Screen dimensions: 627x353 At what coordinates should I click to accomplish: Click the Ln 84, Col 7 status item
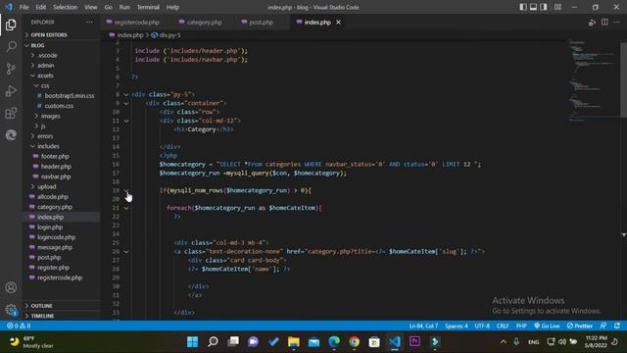tap(423, 326)
